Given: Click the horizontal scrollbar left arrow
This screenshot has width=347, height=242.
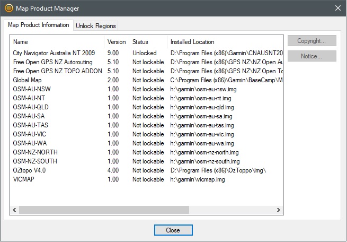Looking at the screenshot, I should coord(14,210).
